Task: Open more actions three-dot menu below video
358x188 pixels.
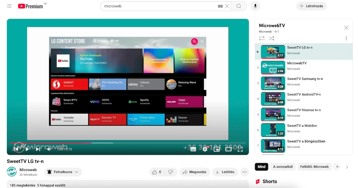Action: (x=244, y=172)
